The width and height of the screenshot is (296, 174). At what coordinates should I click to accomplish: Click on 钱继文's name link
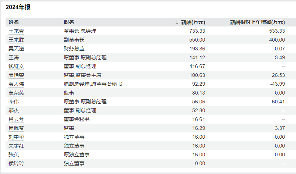(16, 66)
